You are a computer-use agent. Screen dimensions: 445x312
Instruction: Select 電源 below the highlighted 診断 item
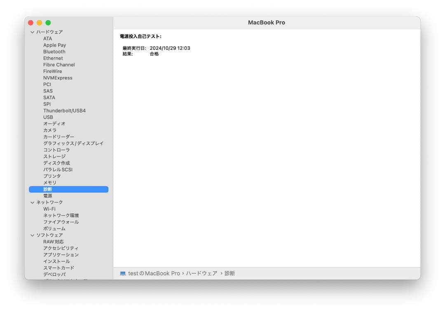point(47,196)
